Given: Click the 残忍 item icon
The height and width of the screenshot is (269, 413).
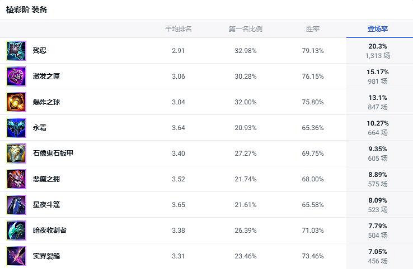Looking at the screenshot, I should (16, 51).
